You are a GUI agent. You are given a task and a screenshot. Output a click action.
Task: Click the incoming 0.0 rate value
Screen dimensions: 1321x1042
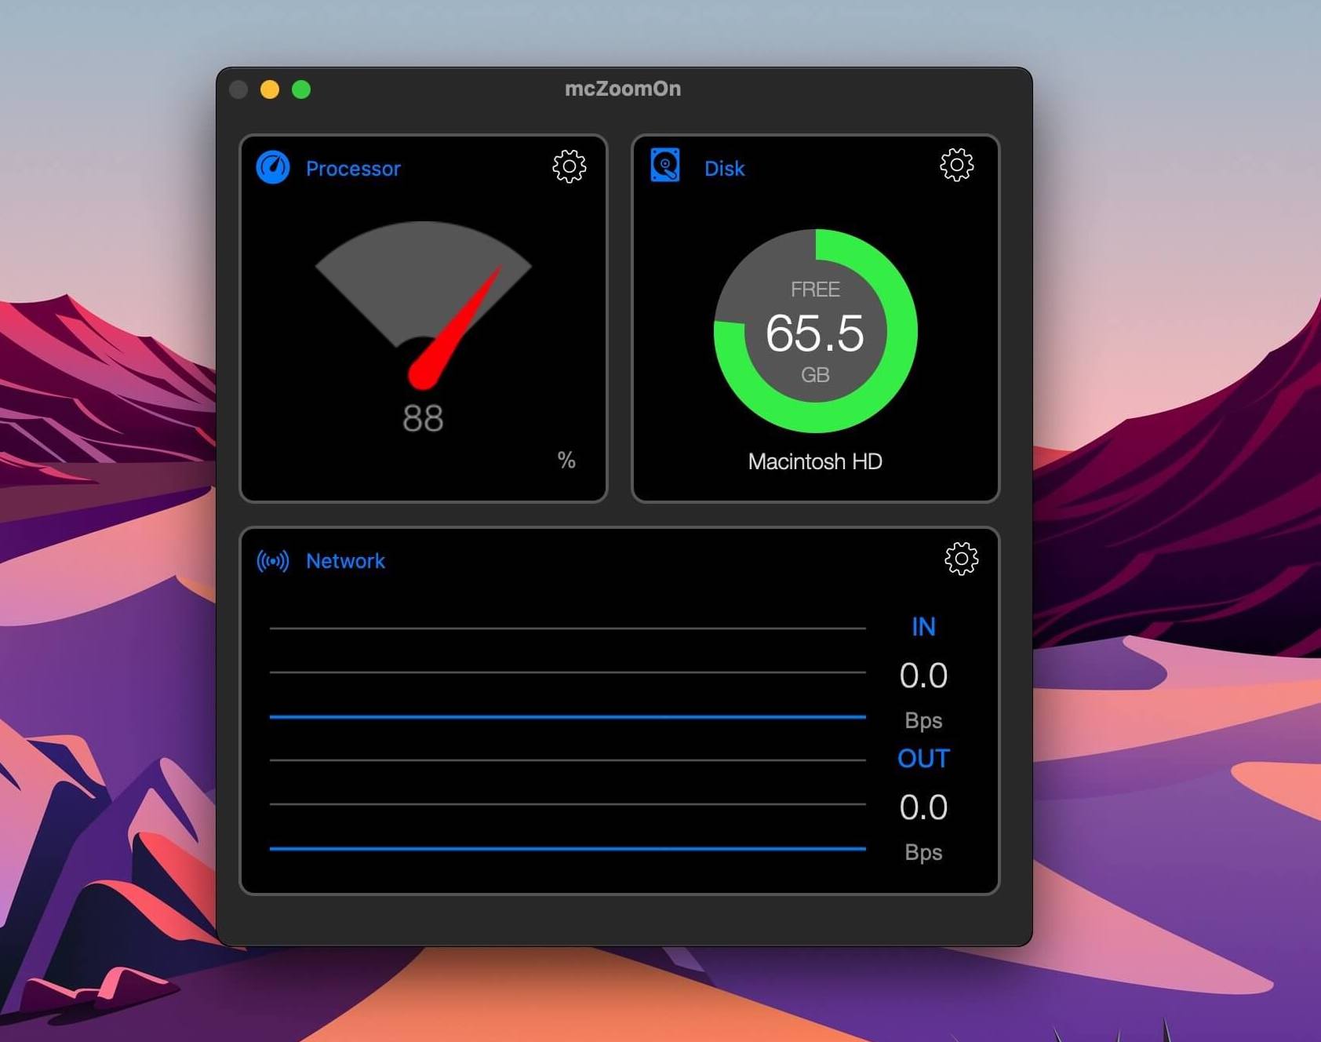click(x=923, y=676)
